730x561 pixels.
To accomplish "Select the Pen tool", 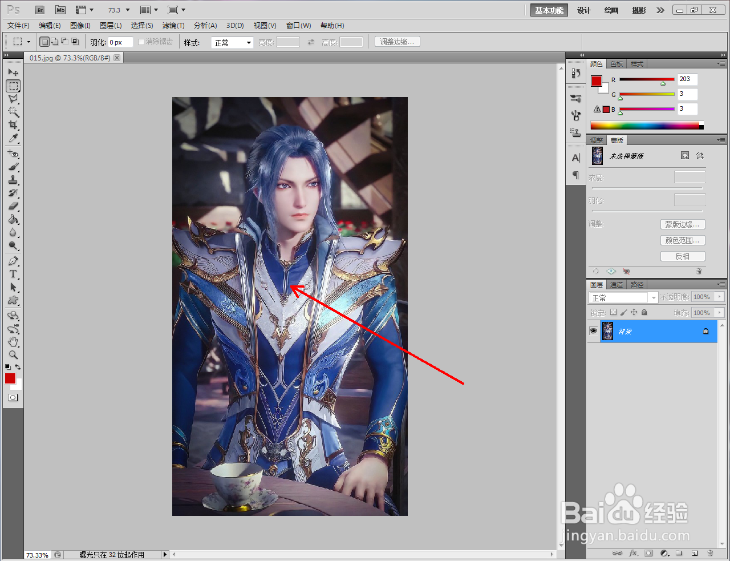I will [13, 261].
